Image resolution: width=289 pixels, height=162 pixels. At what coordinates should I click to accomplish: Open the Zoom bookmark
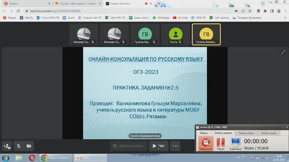point(69,18)
